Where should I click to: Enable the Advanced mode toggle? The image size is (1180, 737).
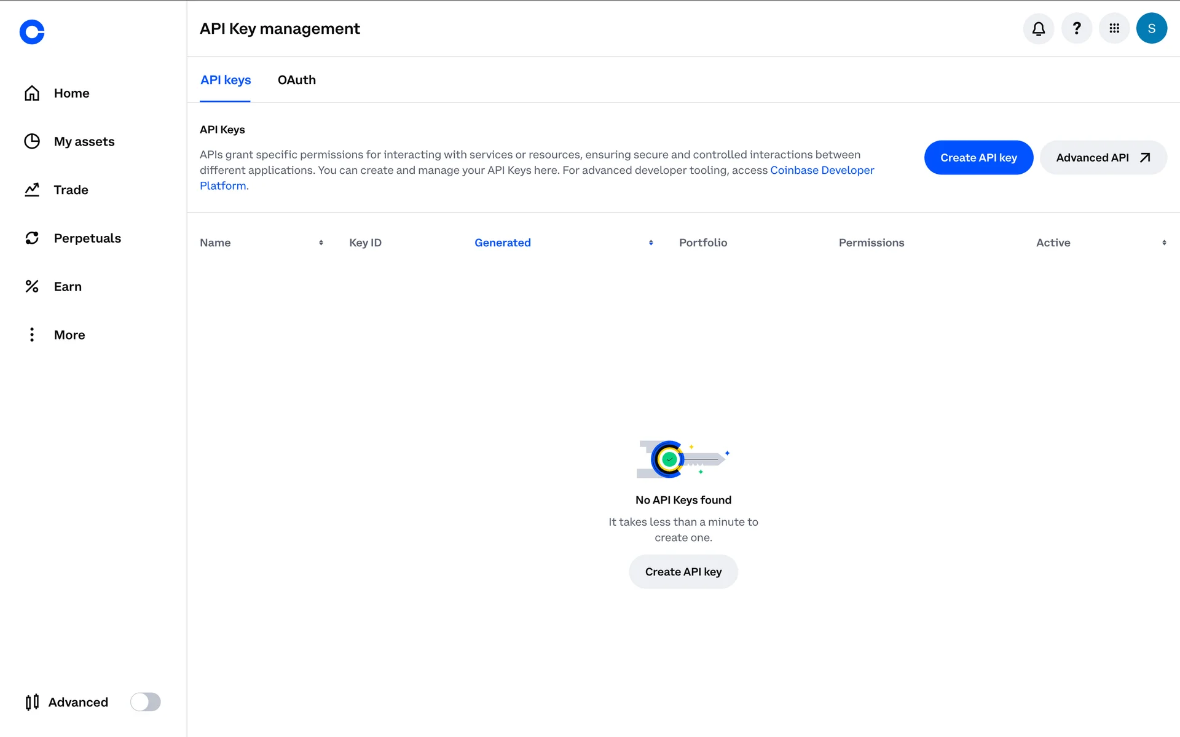146,702
